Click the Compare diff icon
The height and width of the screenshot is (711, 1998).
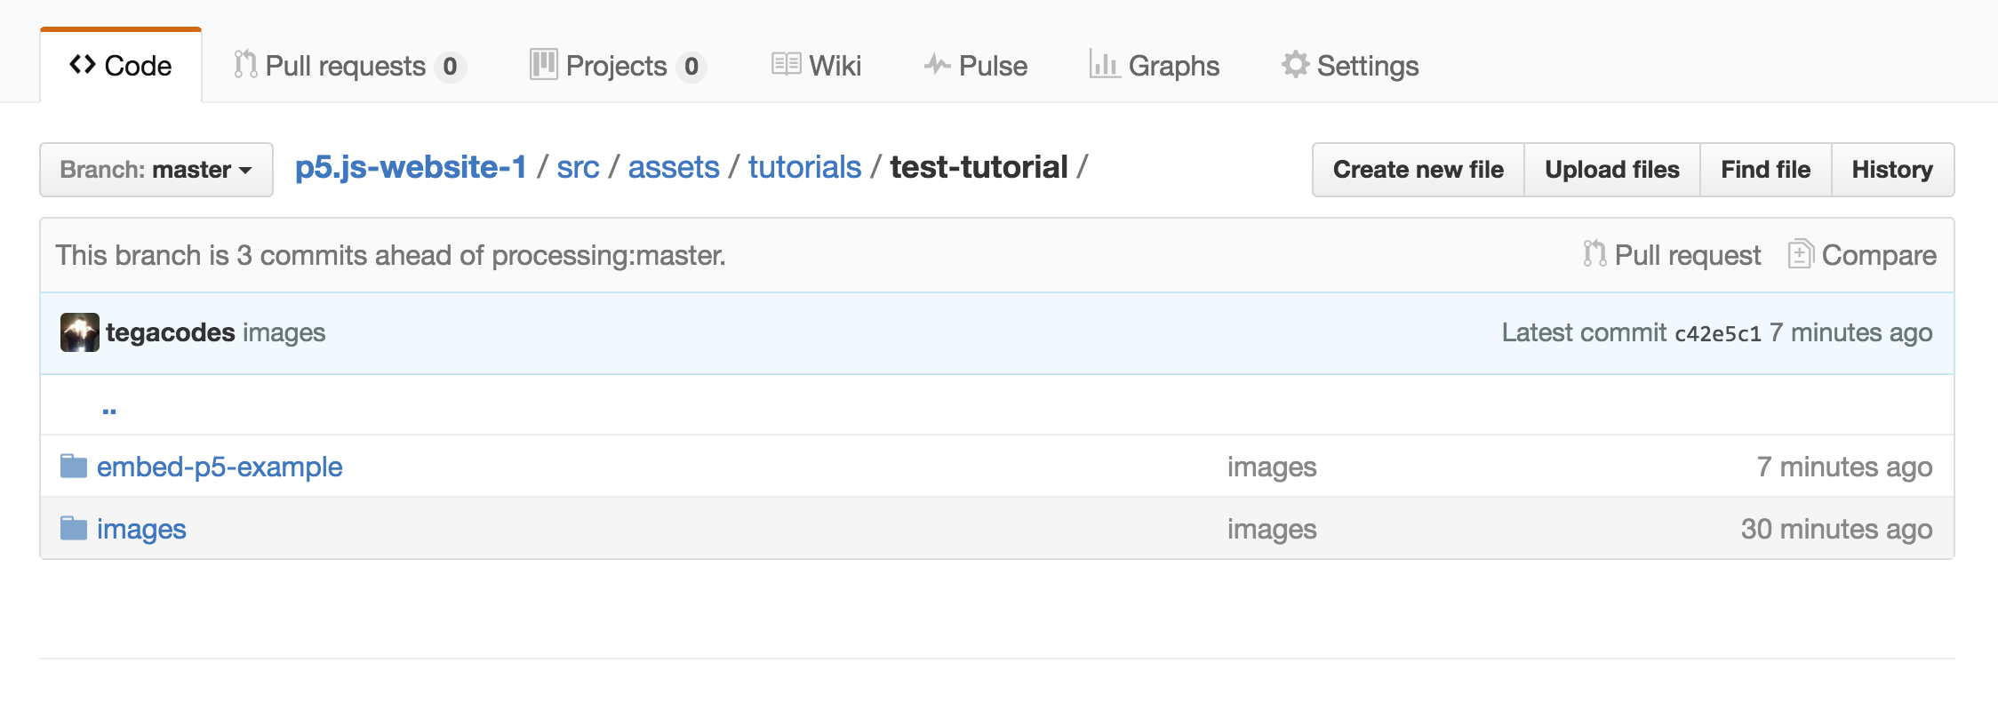point(1800,255)
